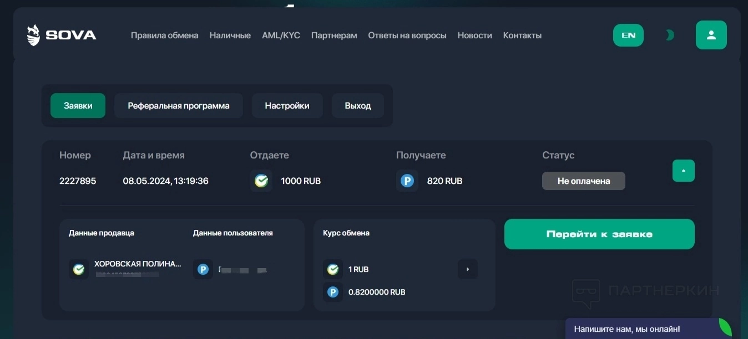Click Payeer icon beside 0.8200000 RUB
The width and height of the screenshot is (748, 339).
333,292
